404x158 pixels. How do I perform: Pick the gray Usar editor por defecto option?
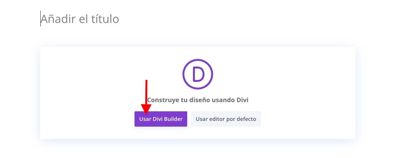click(226, 119)
